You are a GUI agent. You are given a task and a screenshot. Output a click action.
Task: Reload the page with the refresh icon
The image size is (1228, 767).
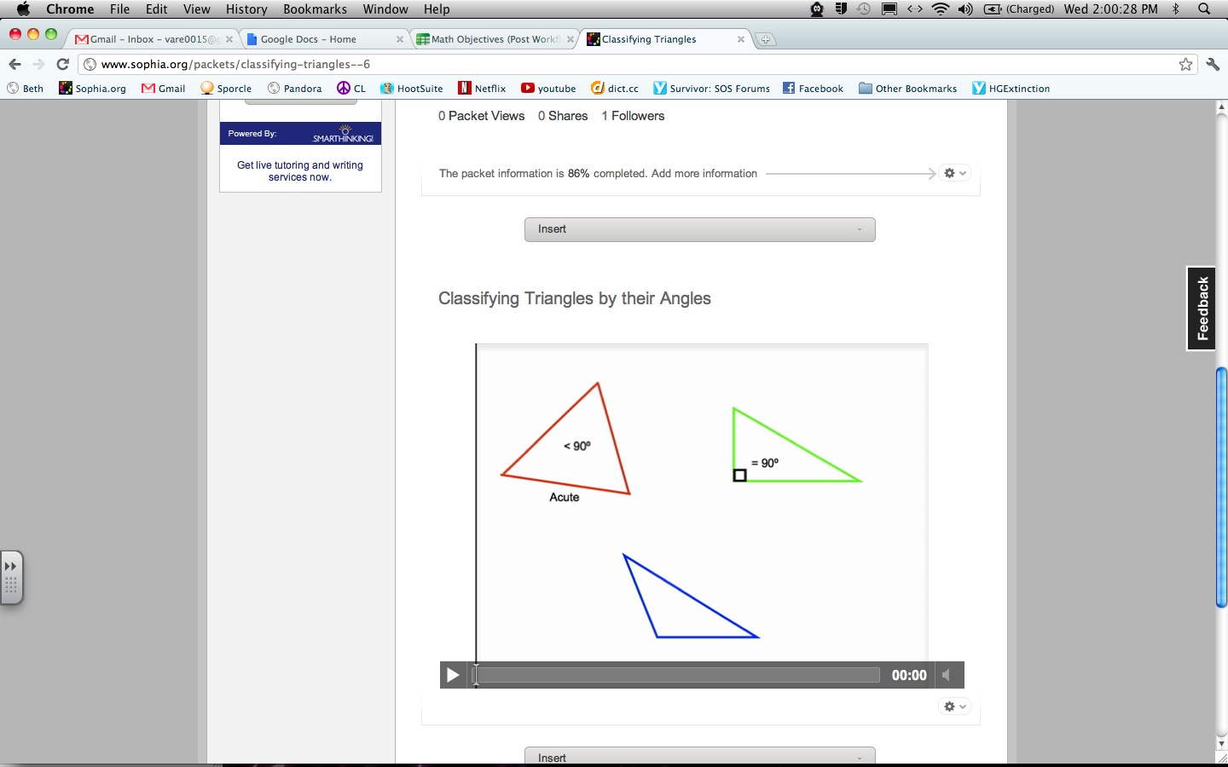(62, 64)
